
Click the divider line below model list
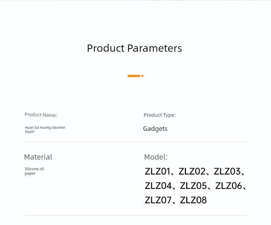(x=136, y=215)
